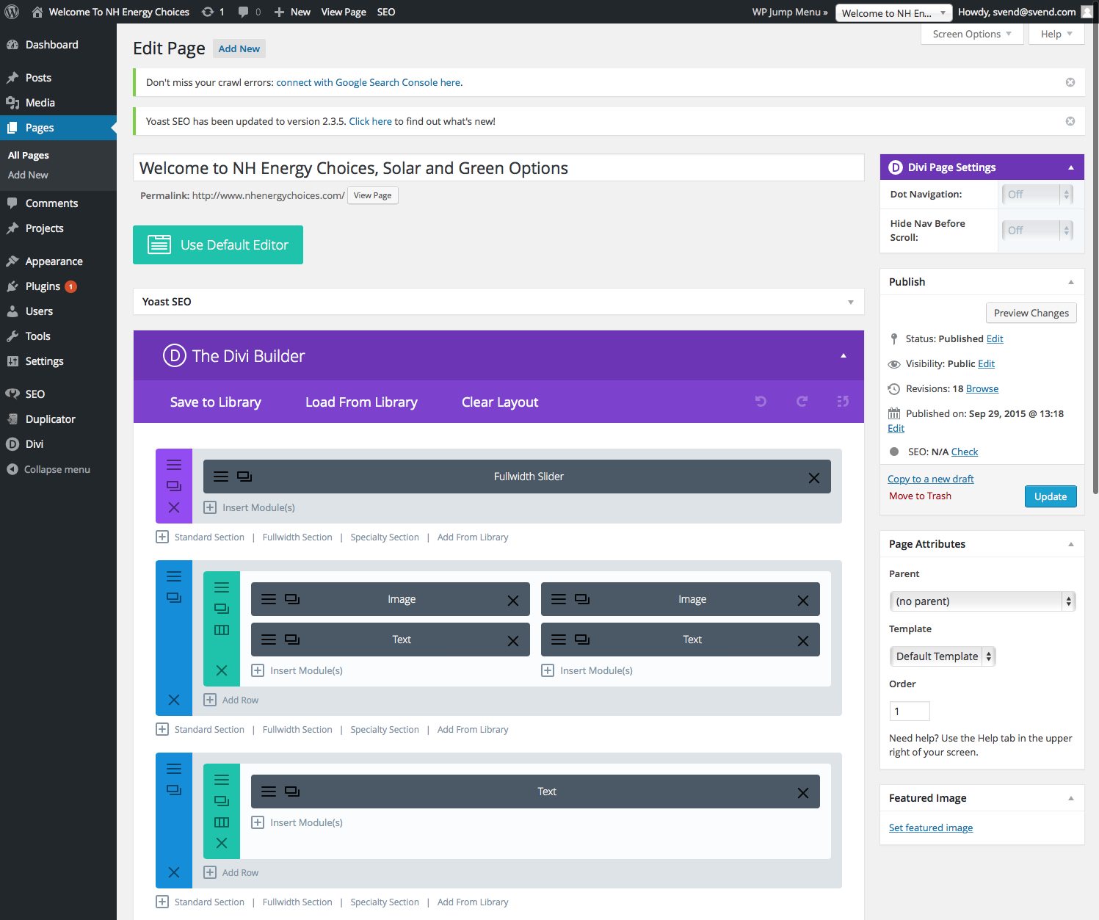Collapse the Page Attributes box
The width and height of the screenshot is (1099, 920).
(x=1071, y=544)
